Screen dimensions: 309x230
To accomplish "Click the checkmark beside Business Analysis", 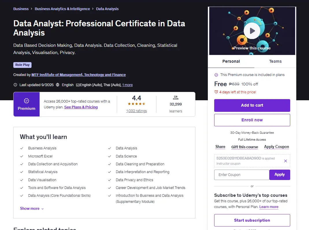I will (22, 148).
